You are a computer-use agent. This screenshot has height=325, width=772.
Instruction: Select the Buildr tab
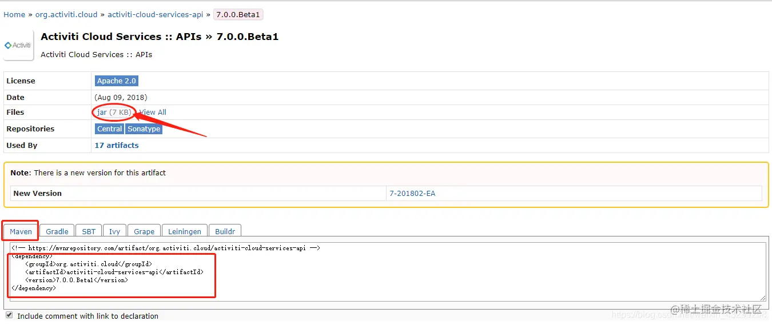225,231
